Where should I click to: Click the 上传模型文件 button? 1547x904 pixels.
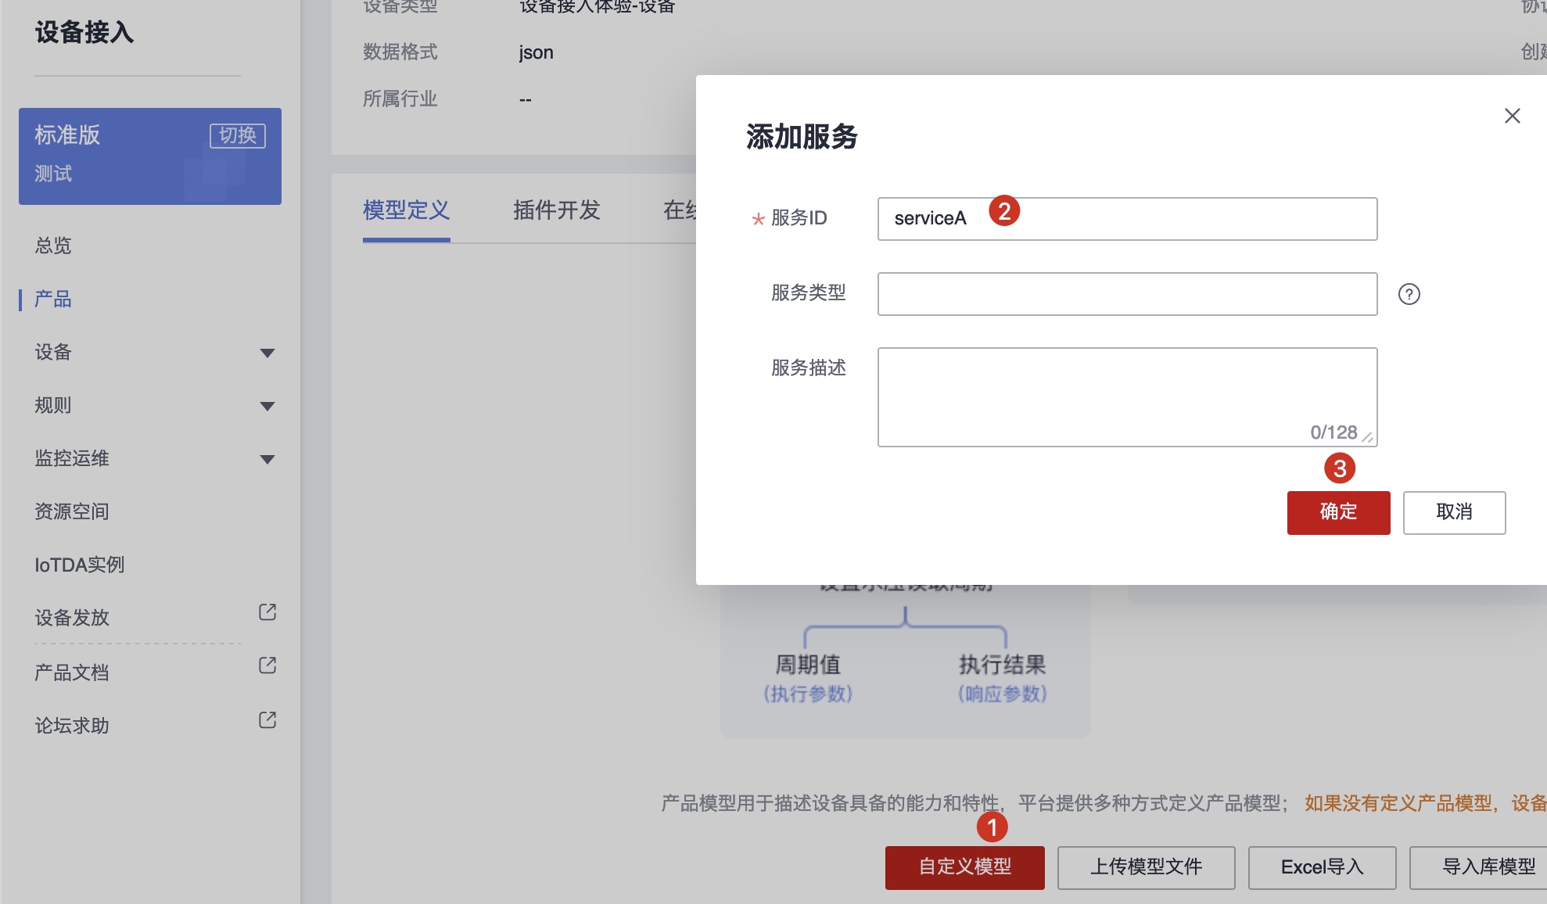click(1146, 867)
